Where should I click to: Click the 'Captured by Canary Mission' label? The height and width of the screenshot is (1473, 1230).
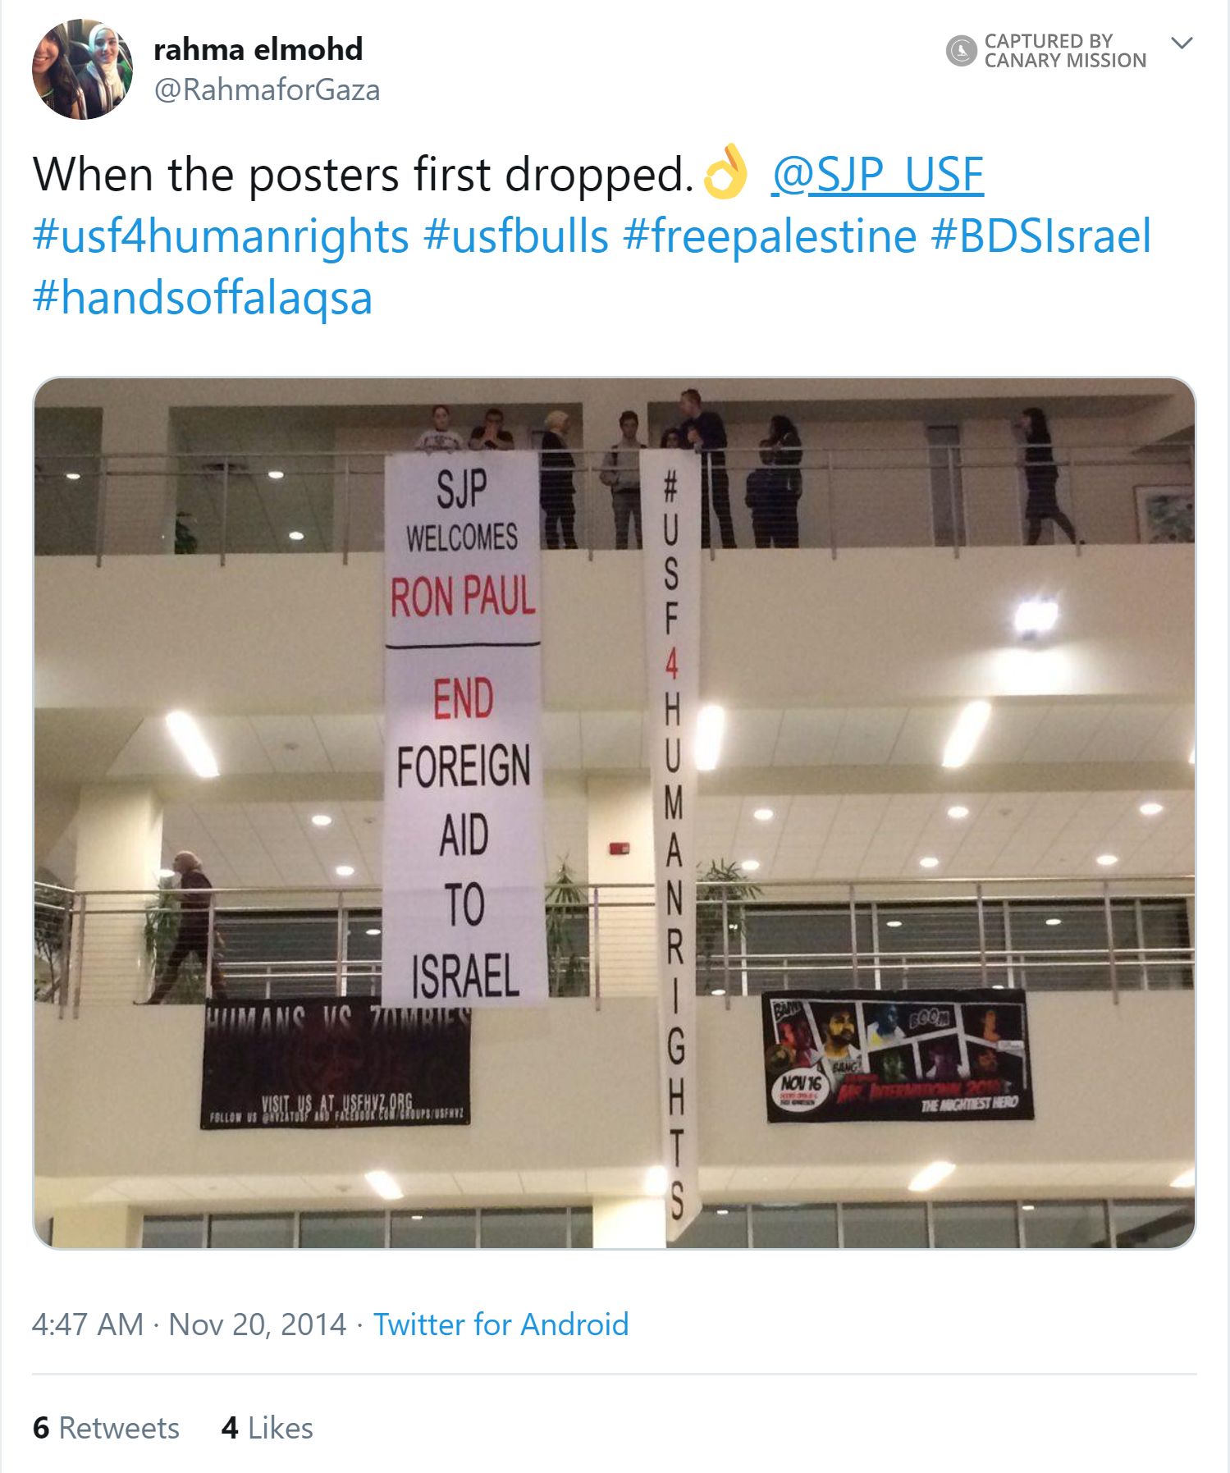click(x=1064, y=51)
